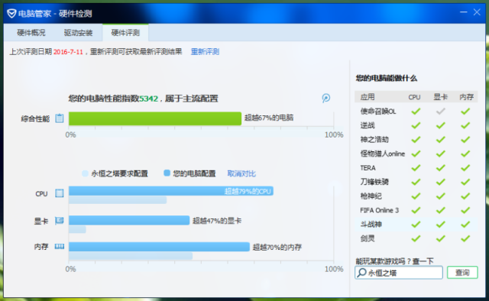Select 逆战 in the game list
Screen dimensions: 489x301
point(368,125)
